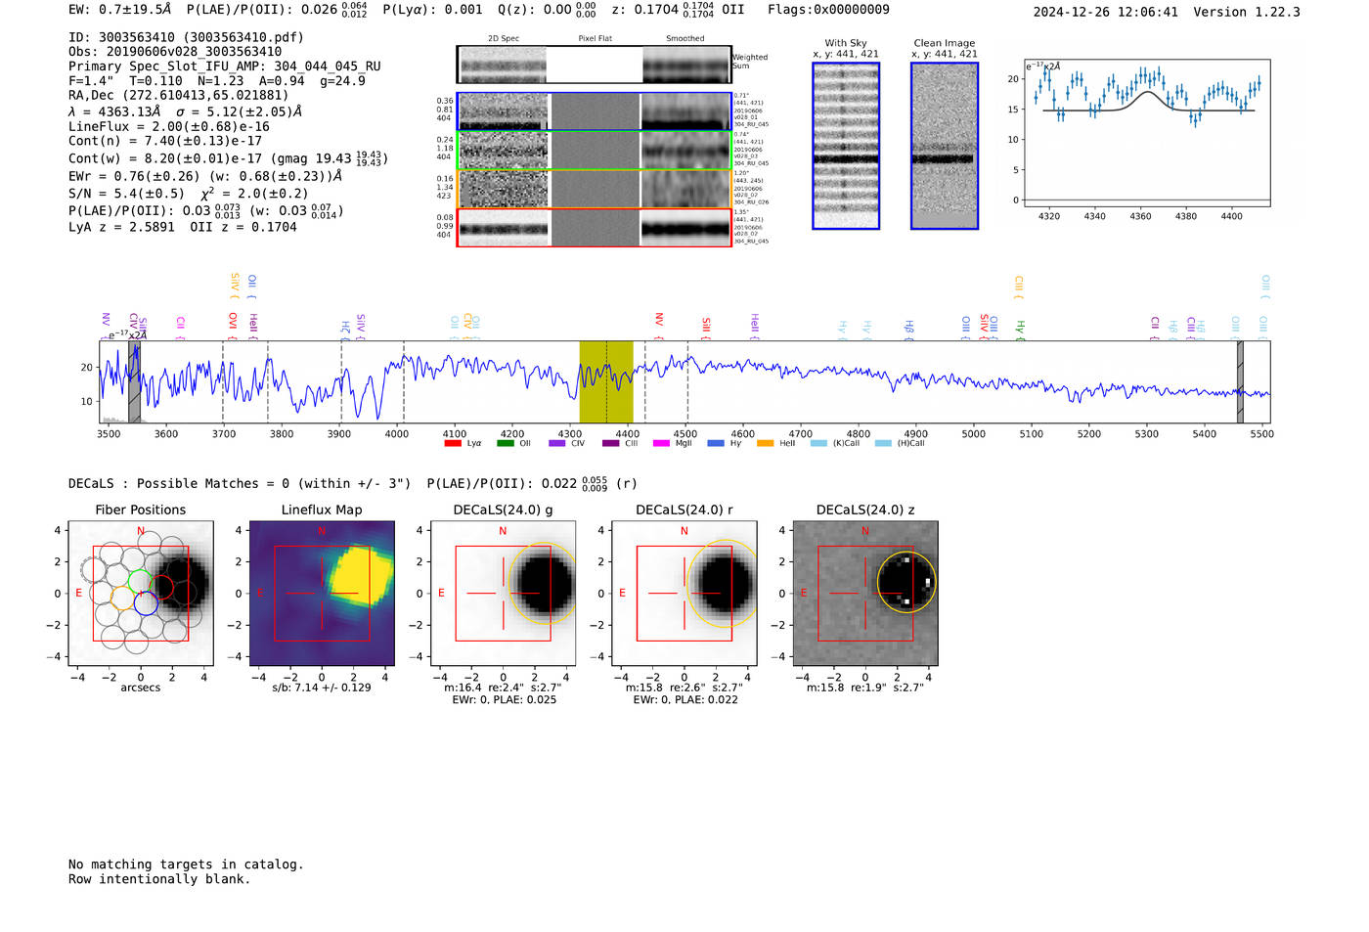Click the z: 0.1704 OII header text
The height and width of the screenshot is (932, 1369).
click(678, 10)
